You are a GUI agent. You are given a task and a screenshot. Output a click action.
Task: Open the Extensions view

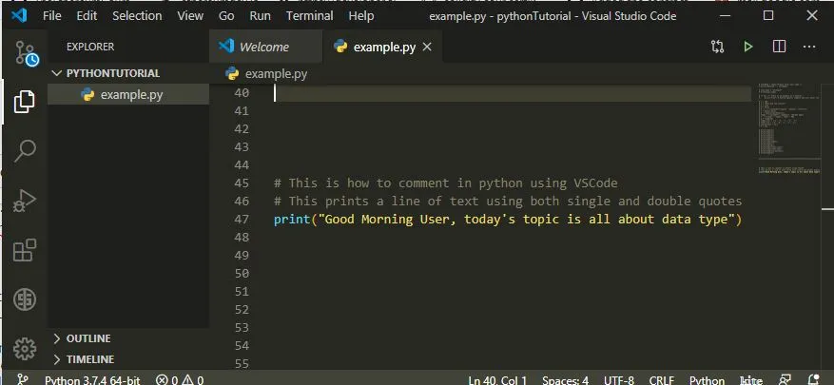(x=25, y=250)
